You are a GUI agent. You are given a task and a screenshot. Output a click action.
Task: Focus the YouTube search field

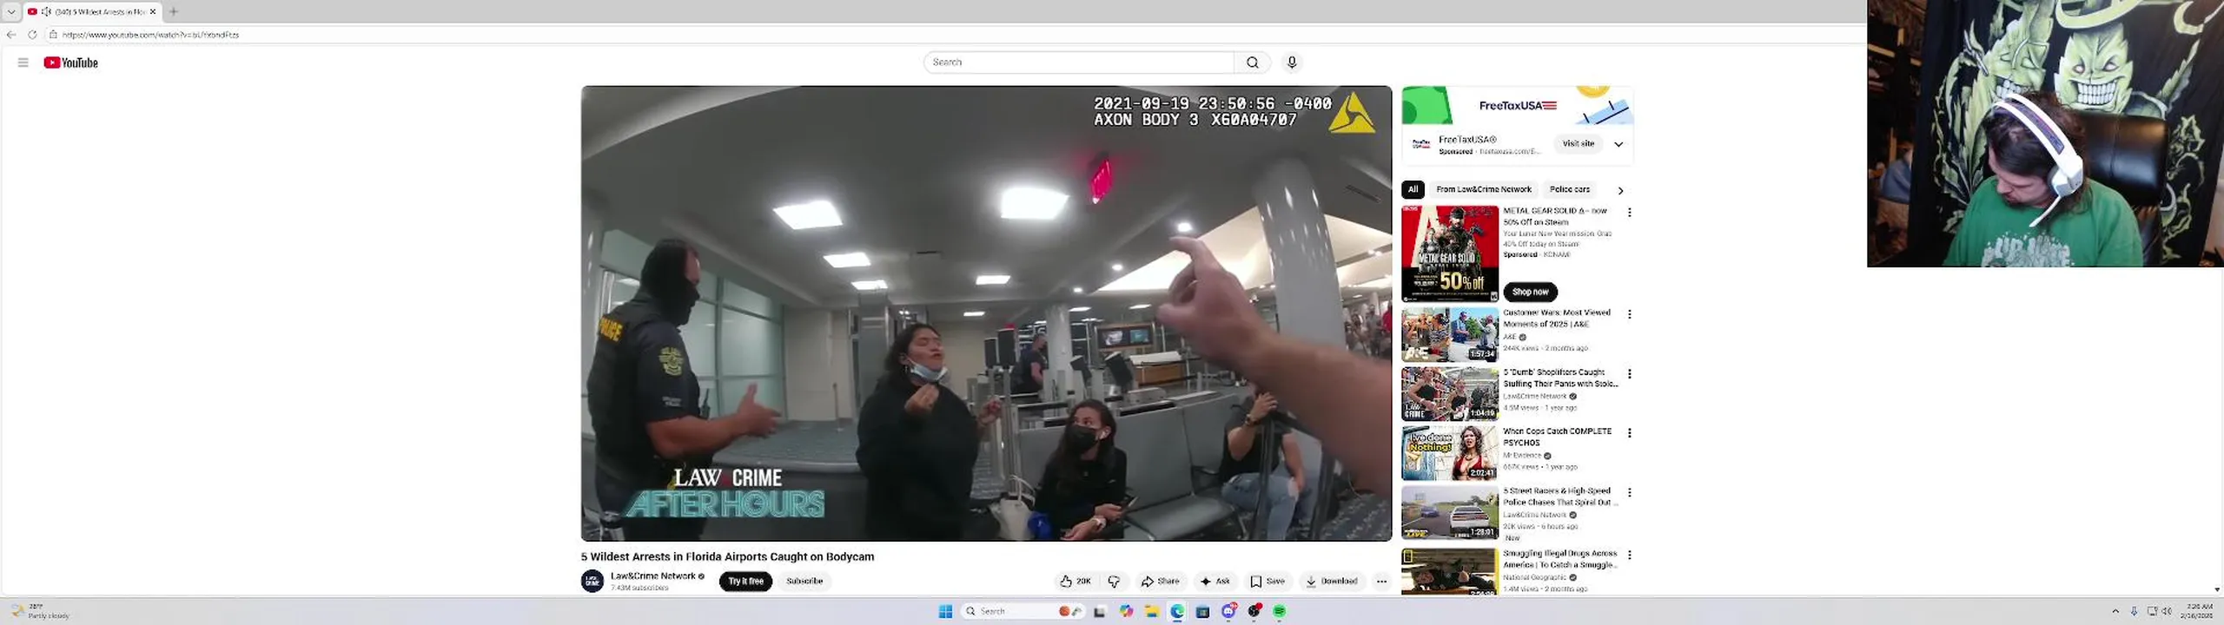[1079, 62]
